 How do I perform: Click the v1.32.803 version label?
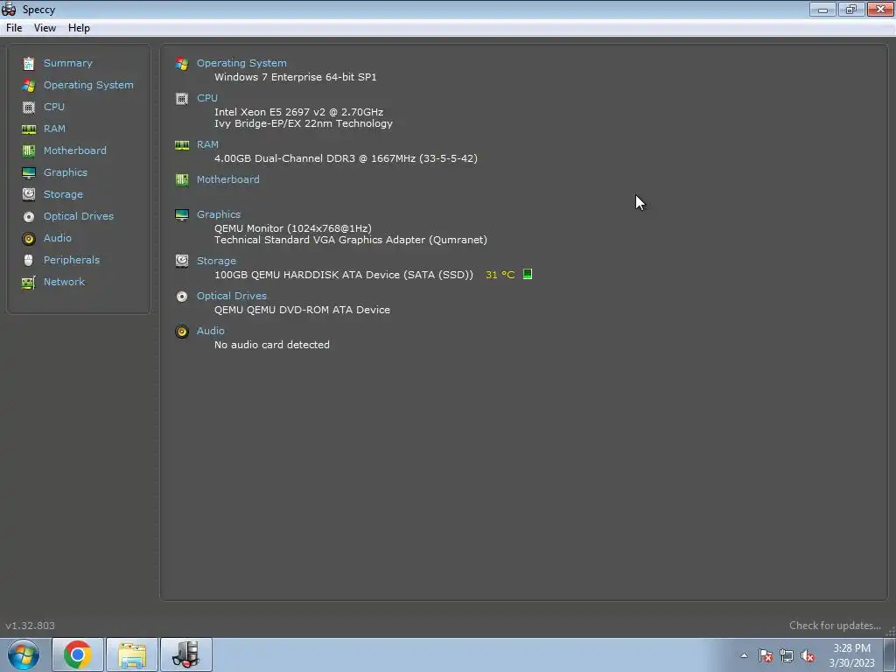31,626
